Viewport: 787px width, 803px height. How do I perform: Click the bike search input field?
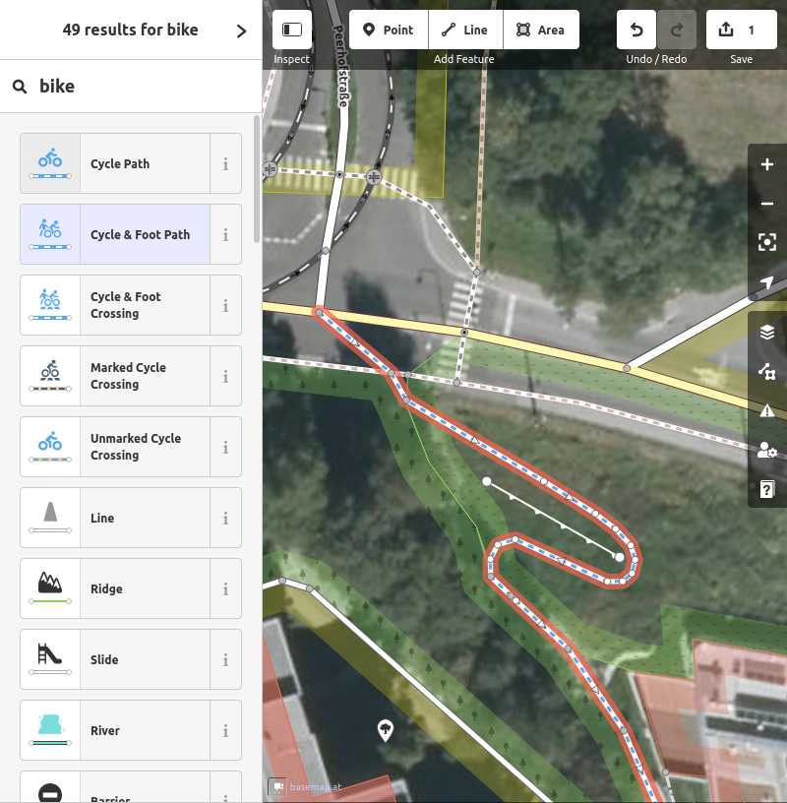pyautogui.click(x=128, y=86)
